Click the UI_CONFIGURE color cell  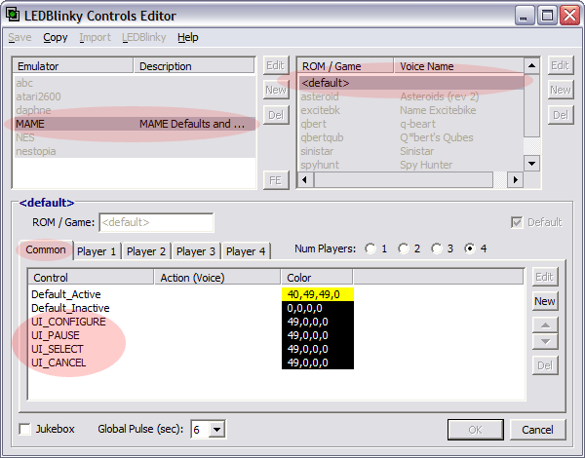(318, 322)
